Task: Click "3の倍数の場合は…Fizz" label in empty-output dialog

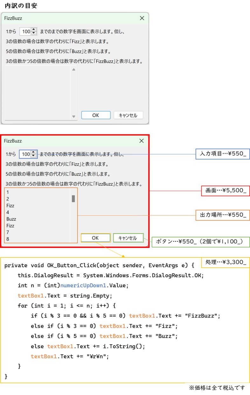Action: tap(58, 41)
